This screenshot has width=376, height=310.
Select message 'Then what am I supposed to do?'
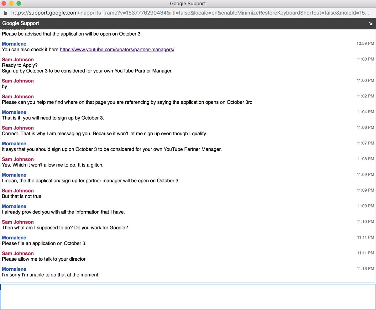pyautogui.click(x=65, y=228)
